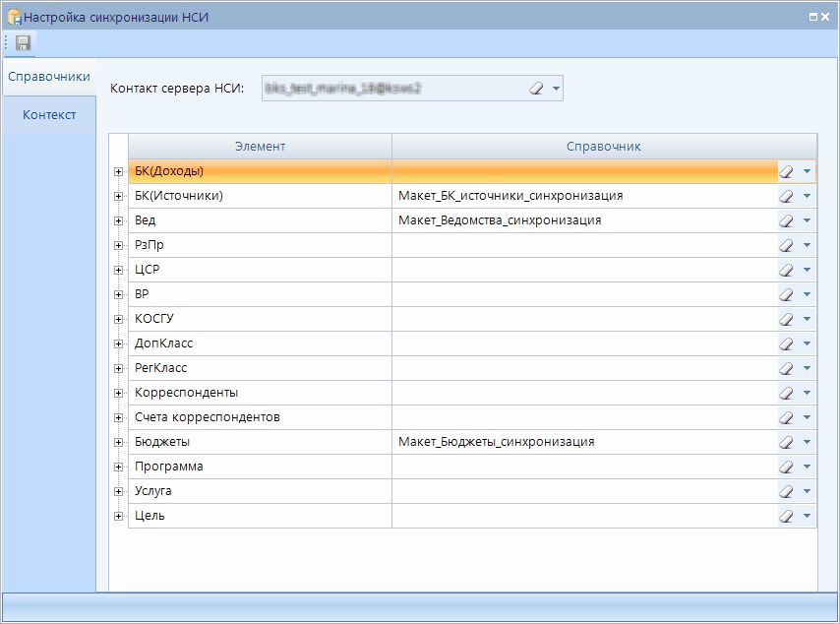
Task: Expand the БК(Доходы) tree node
Action: [119, 171]
